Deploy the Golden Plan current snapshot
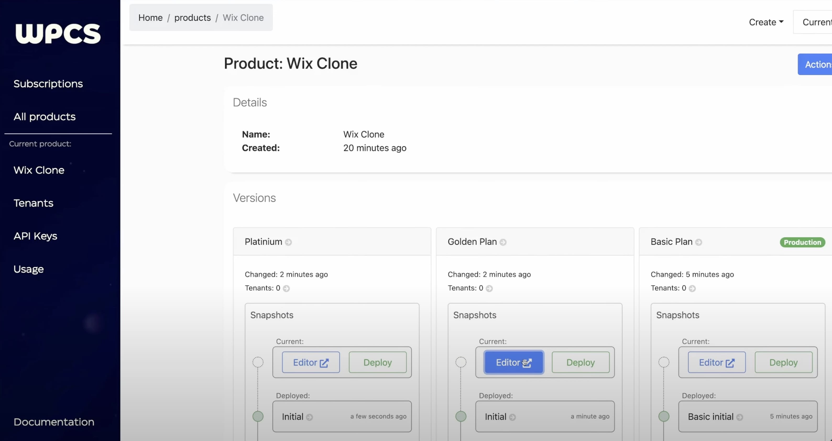Screen dimensions: 832x441 [581, 362]
